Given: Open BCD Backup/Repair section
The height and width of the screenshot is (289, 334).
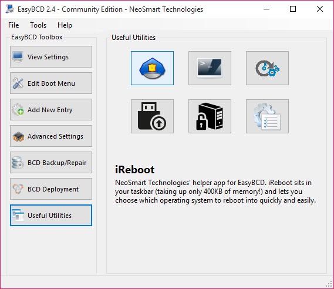Looking at the screenshot, I should click(51, 162).
